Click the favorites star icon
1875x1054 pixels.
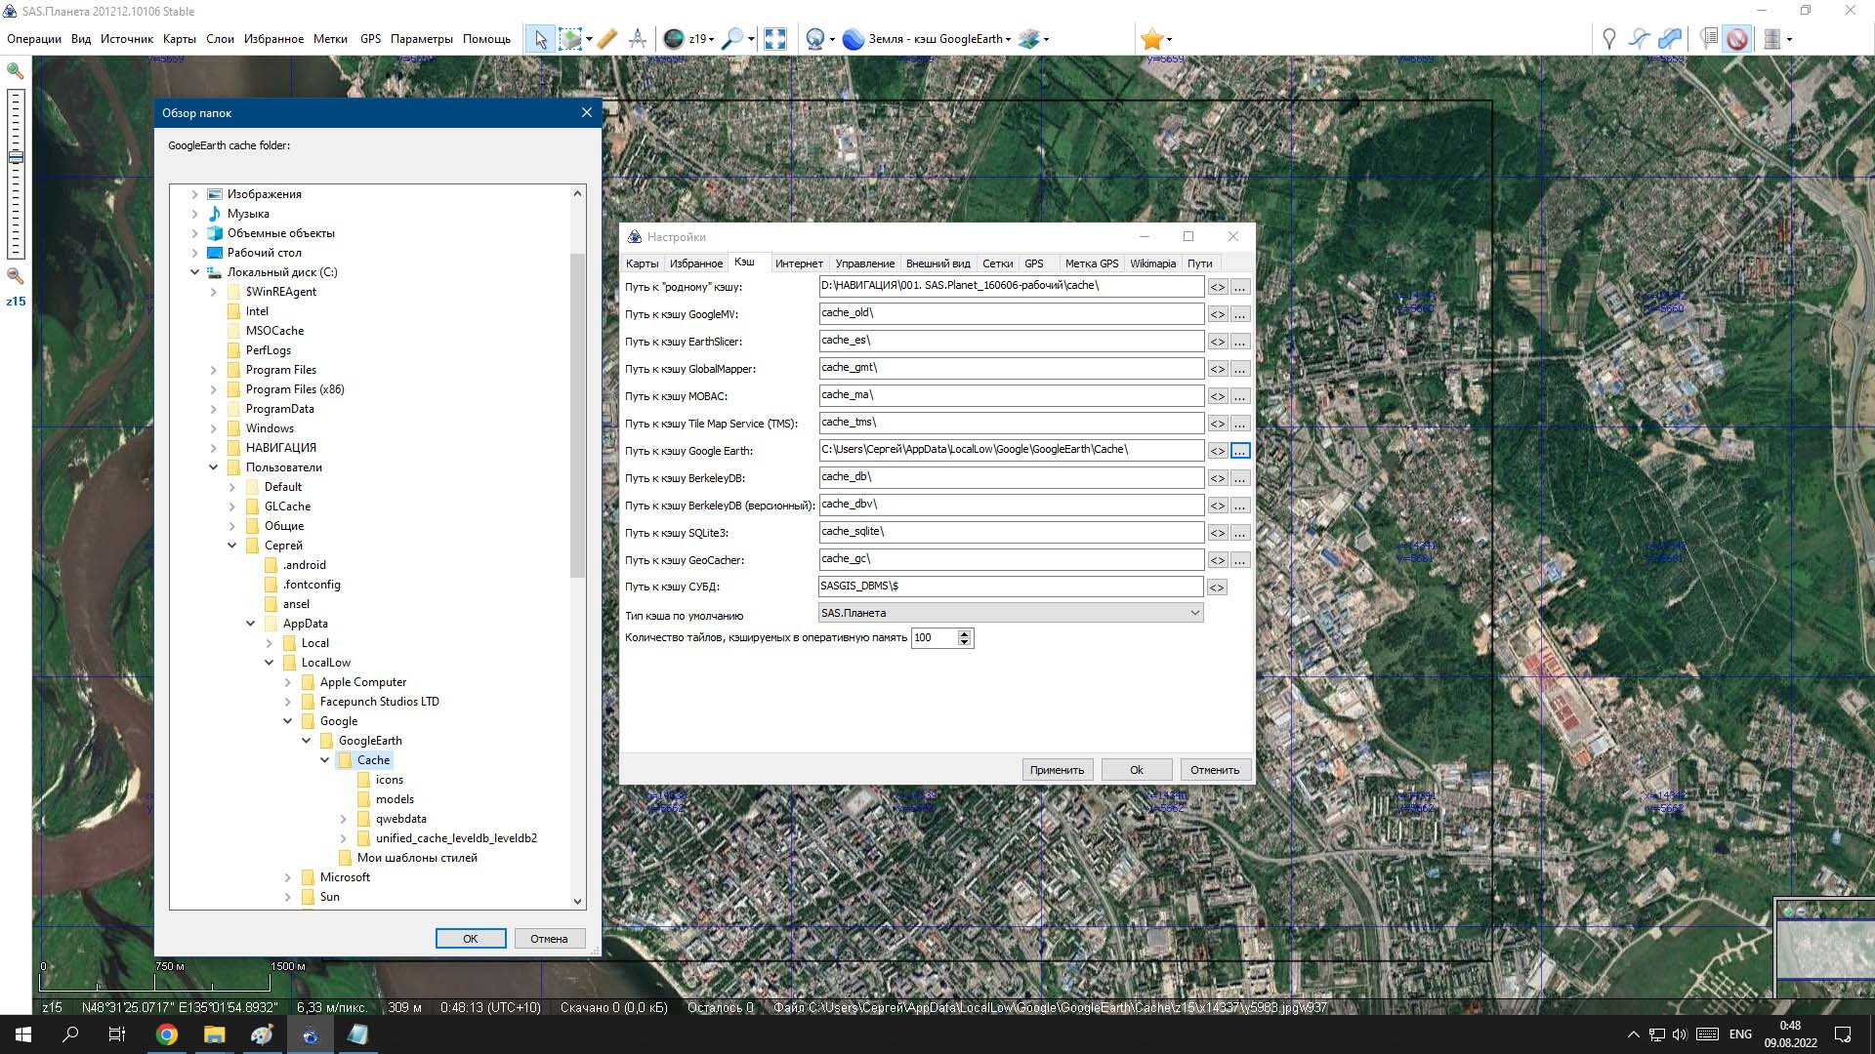1151,39
